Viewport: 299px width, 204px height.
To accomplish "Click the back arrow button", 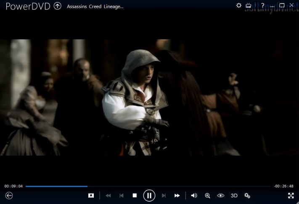I will pyautogui.click(x=9, y=196).
